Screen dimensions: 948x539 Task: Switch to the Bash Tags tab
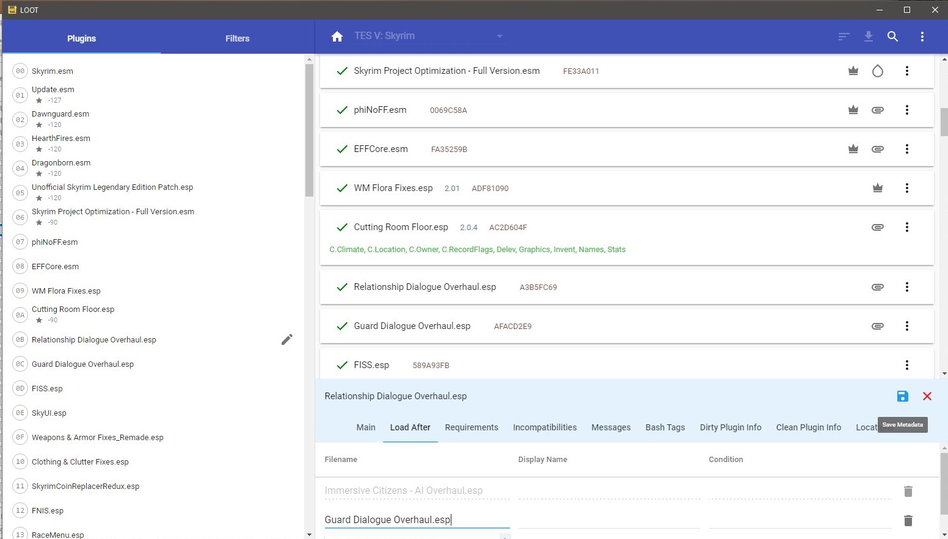pyautogui.click(x=665, y=427)
